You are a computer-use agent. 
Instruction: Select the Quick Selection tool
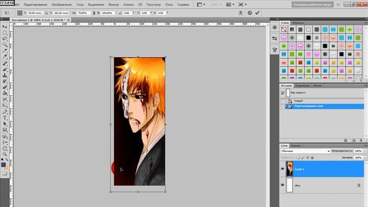click(5, 45)
